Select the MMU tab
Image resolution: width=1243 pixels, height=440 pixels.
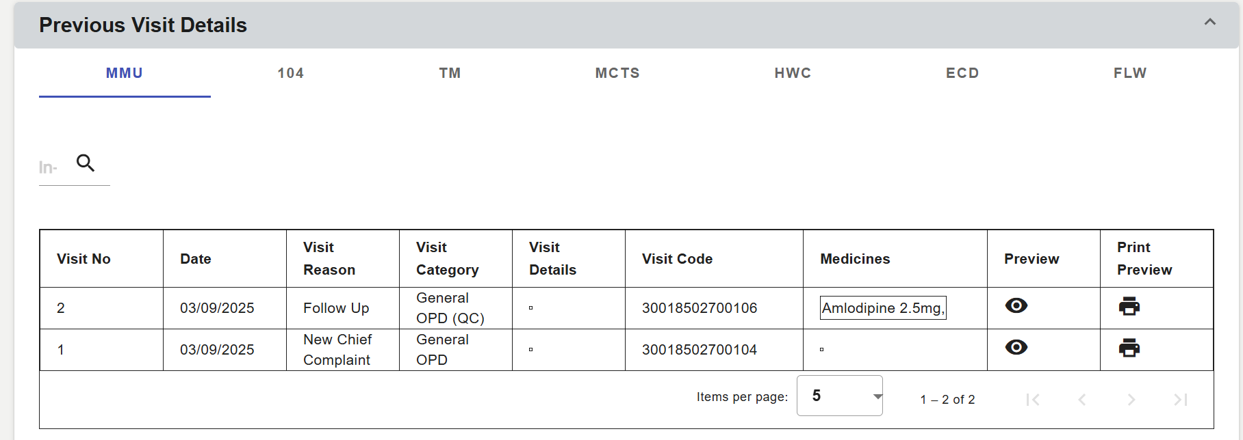(x=125, y=73)
